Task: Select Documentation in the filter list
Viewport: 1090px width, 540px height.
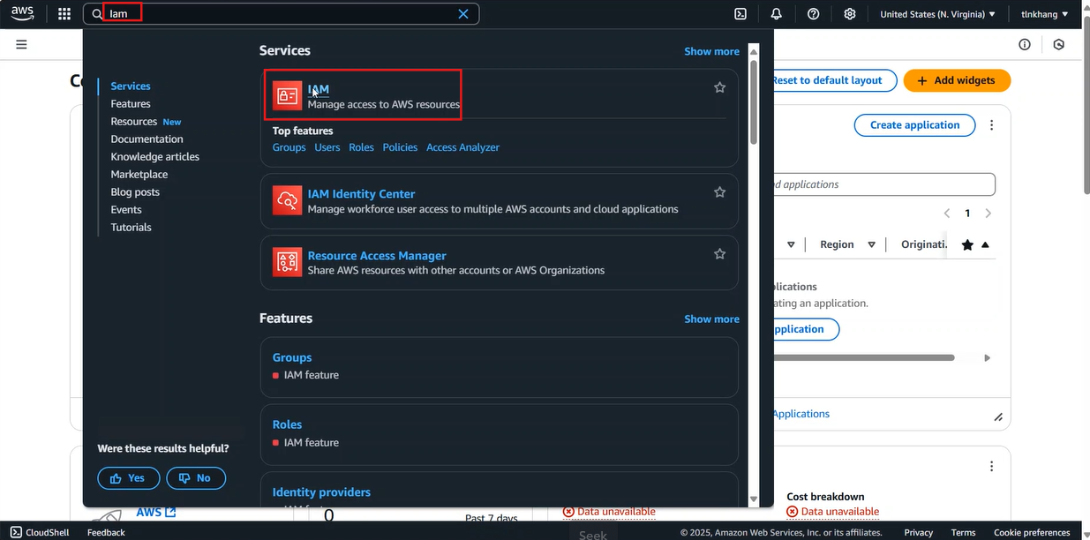Action: (147, 139)
